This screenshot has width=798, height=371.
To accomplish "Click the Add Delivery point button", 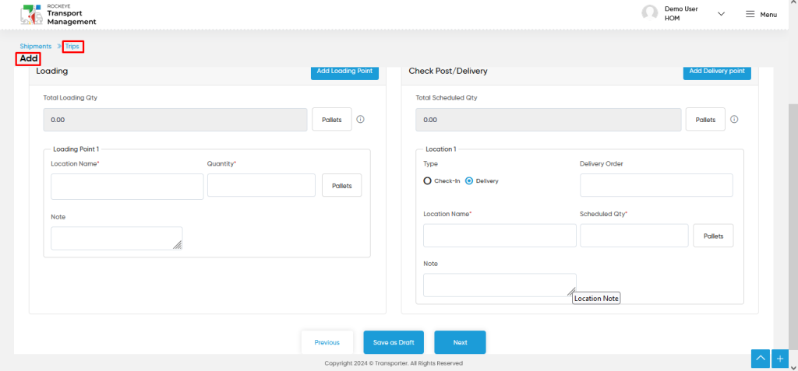I will tap(717, 71).
